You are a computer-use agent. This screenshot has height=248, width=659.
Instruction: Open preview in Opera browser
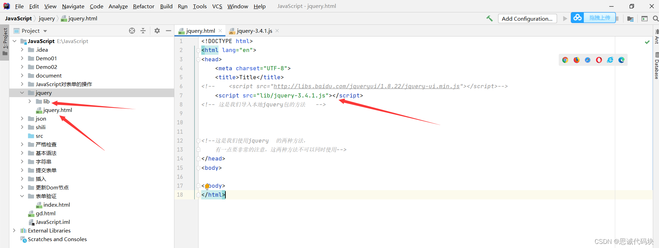599,60
